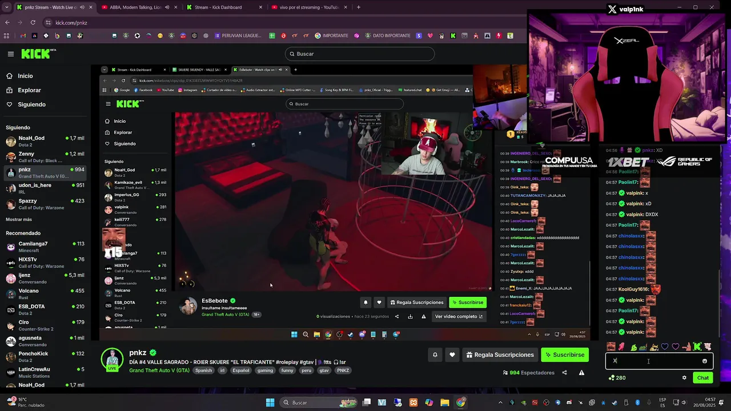Send message with green Chat button
Image resolution: width=731 pixels, height=411 pixels.
tap(703, 377)
